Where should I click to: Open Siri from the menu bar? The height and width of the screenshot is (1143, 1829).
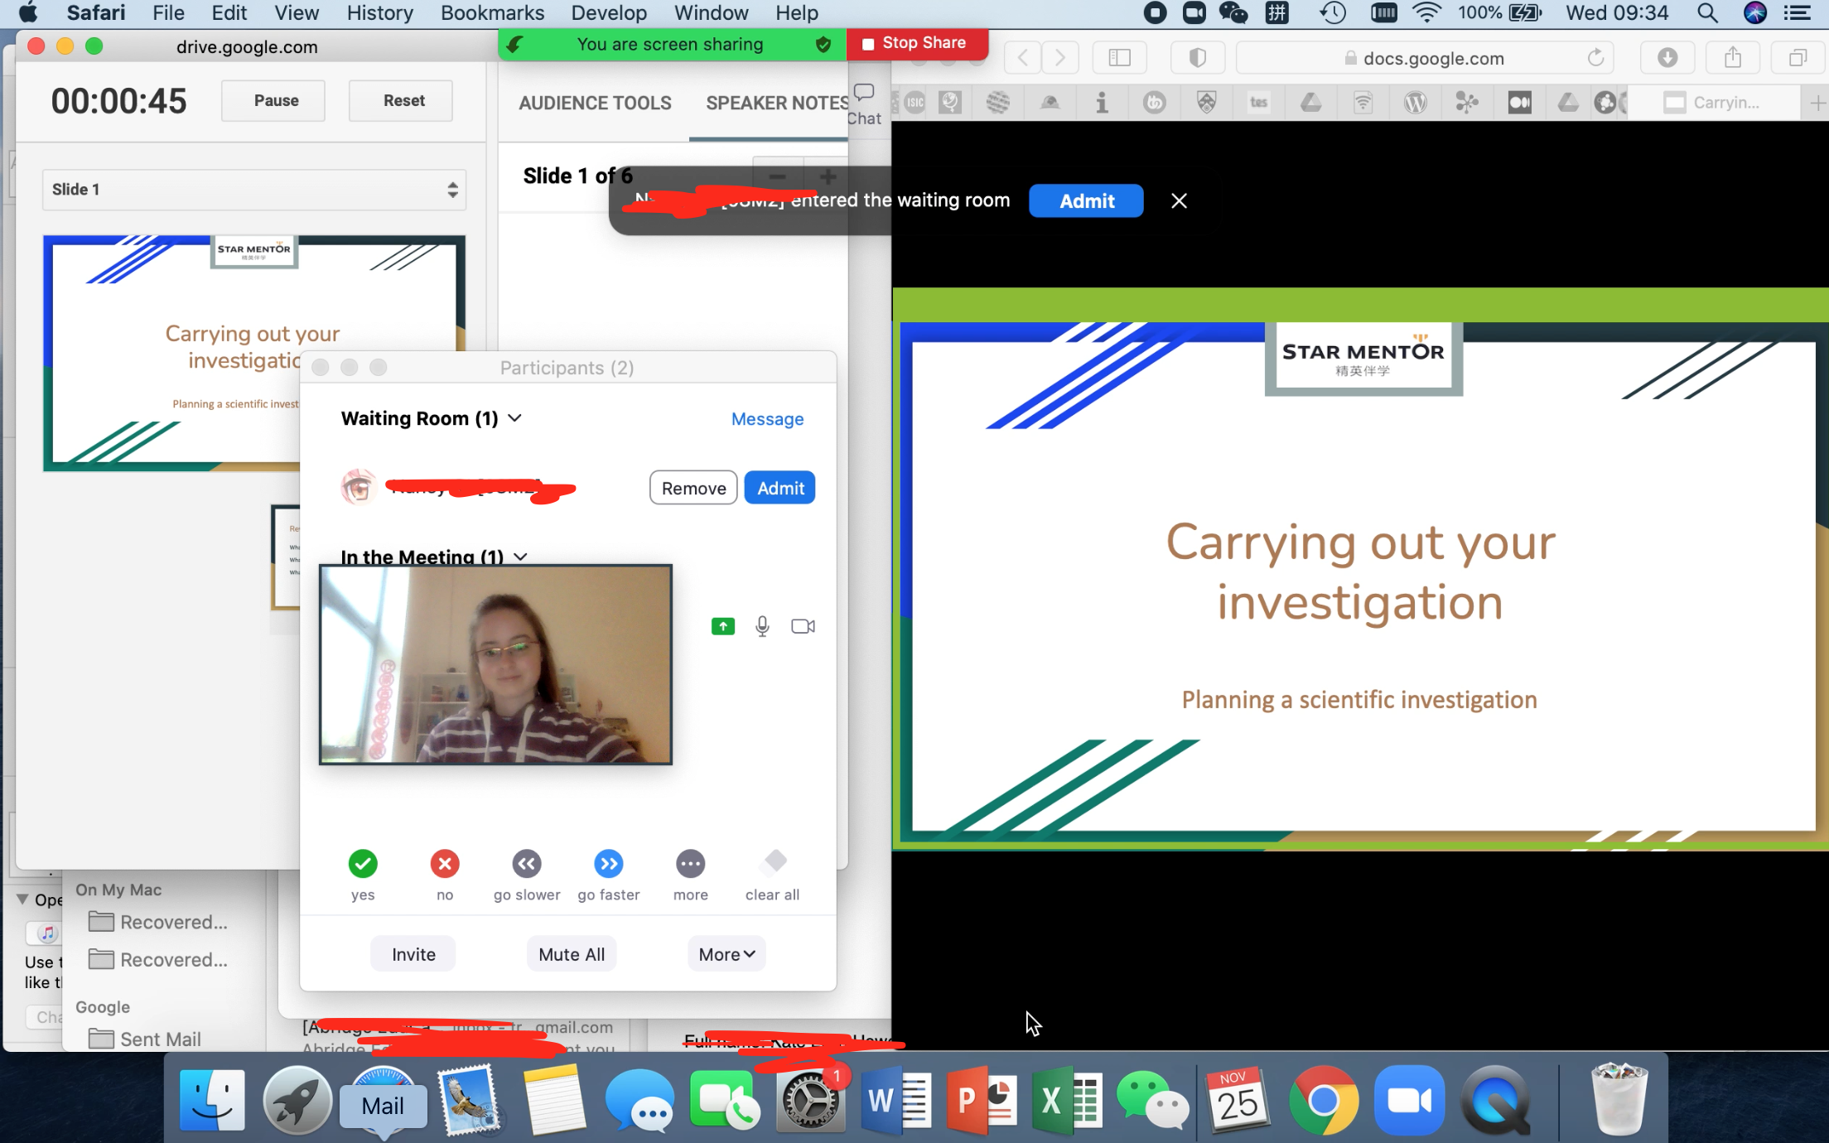pos(1754,12)
